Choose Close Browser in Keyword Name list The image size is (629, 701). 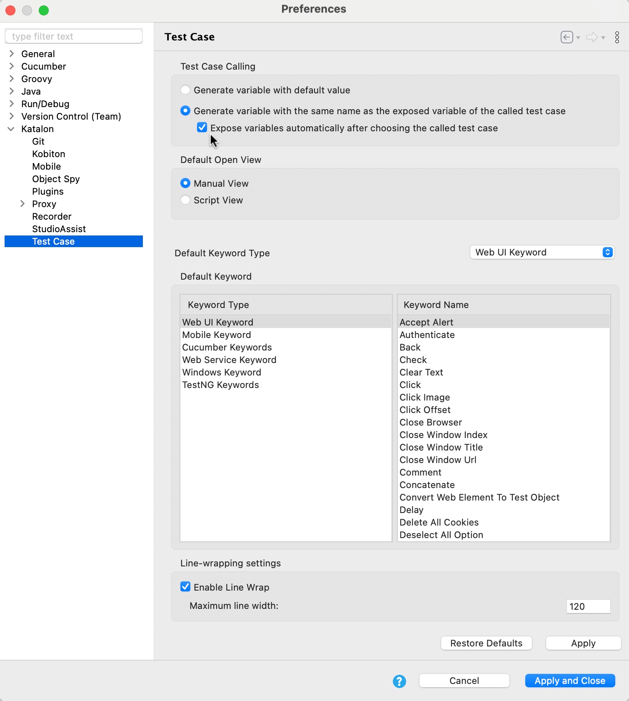pyautogui.click(x=430, y=422)
